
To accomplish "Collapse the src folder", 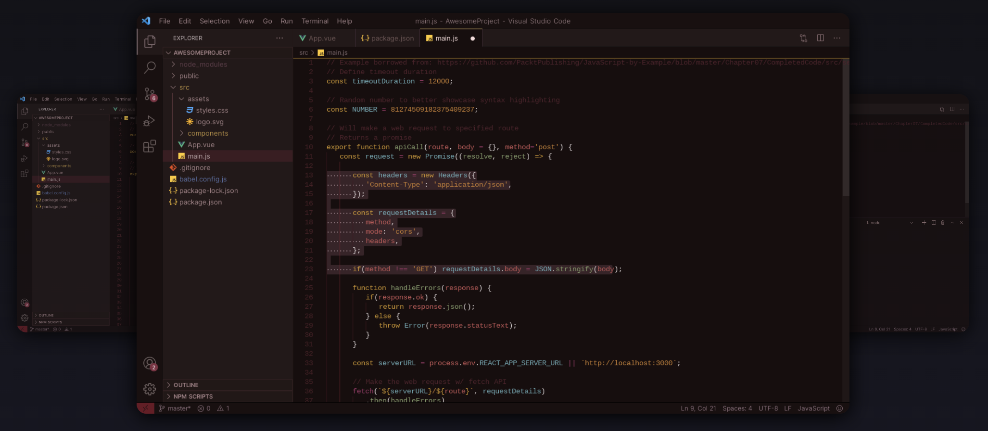I will pyautogui.click(x=228, y=88).
